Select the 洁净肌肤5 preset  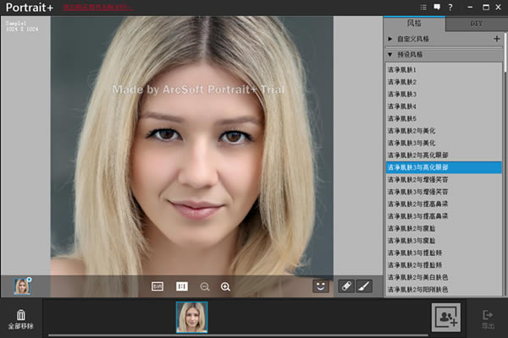[444, 118]
